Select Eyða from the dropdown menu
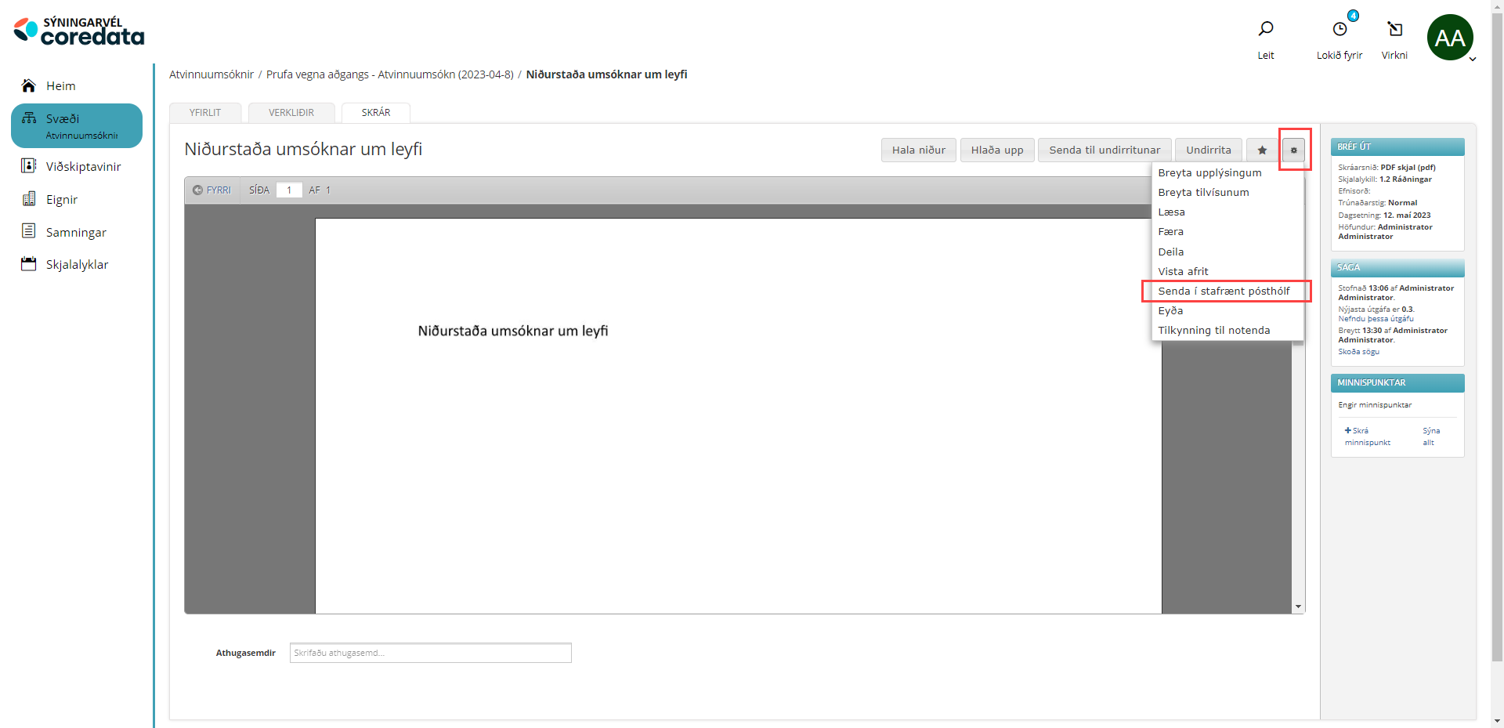The height and width of the screenshot is (728, 1504). (1170, 311)
